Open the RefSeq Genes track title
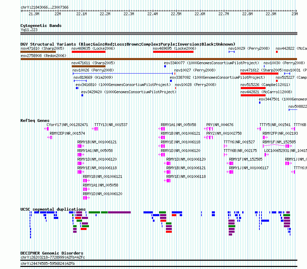The width and height of the screenshot is (307, 269). tap(35, 121)
